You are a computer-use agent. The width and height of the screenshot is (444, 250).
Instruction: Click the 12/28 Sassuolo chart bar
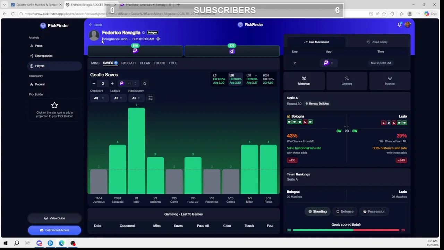tap(118, 169)
